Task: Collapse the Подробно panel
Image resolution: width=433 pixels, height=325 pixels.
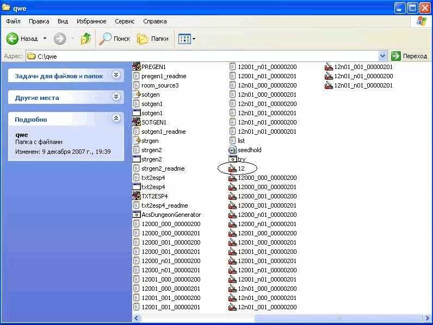Action: coord(116,118)
